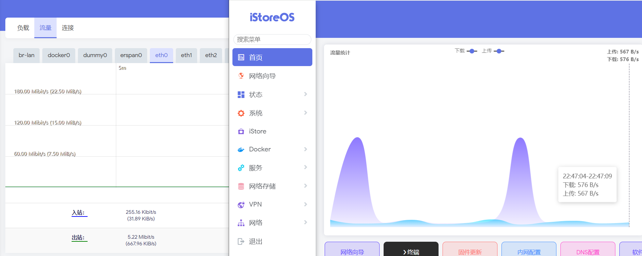Open the 连接 tab

pos(68,28)
